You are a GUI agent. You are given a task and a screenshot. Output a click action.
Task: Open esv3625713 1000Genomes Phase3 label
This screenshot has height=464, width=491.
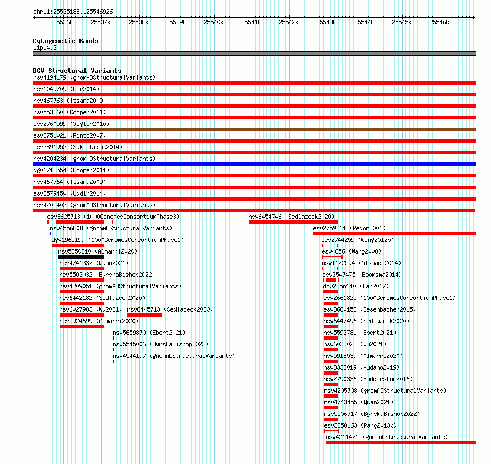coord(113,217)
